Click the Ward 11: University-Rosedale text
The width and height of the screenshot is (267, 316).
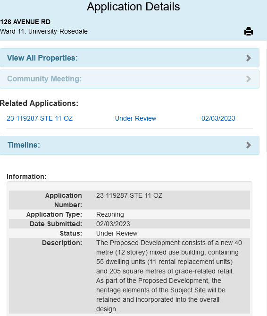[x=44, y=31]
